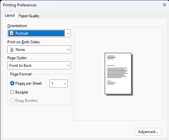This screenshot has width=169, height=140.
Task: Open the Print on Both Sides dropdown
Action: pyautogui.click(x=39, y=49)
